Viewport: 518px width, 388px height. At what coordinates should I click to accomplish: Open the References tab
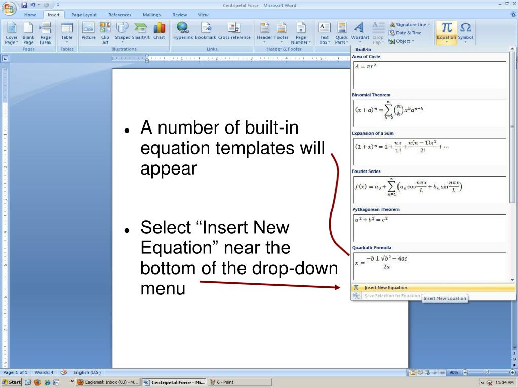[119, 15]
